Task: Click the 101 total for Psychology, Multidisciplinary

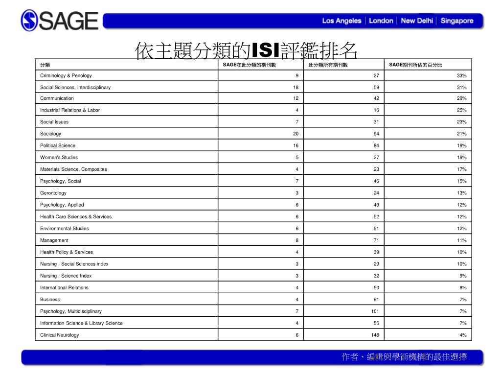Action: (x=375, y=311)
